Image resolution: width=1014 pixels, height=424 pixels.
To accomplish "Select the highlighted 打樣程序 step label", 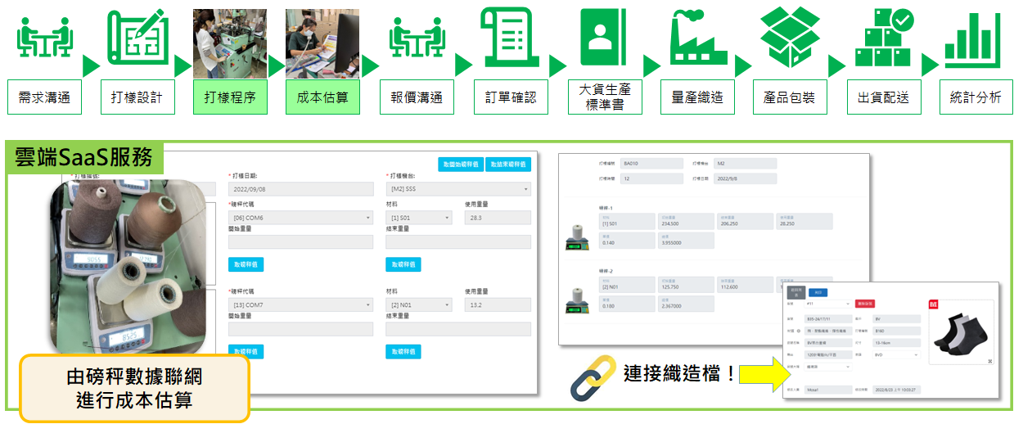I will [x=231, y=97].
